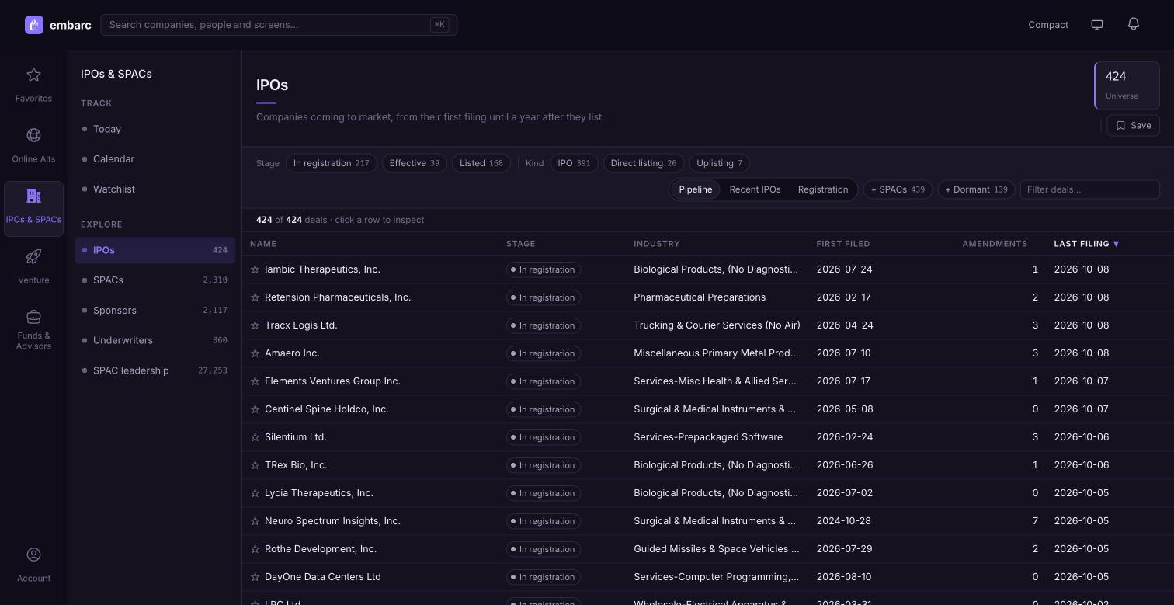The image size is (1174, 605).
Task: Switch to the Registration tab
Action: tap(823, 189)
